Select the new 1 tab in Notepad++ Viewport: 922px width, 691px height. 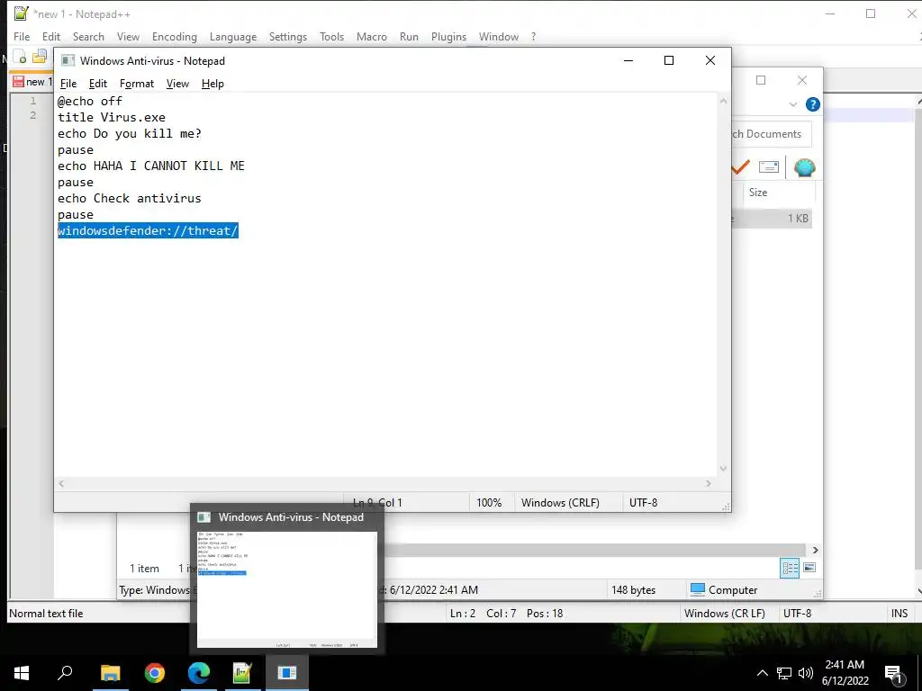point(32,82)
